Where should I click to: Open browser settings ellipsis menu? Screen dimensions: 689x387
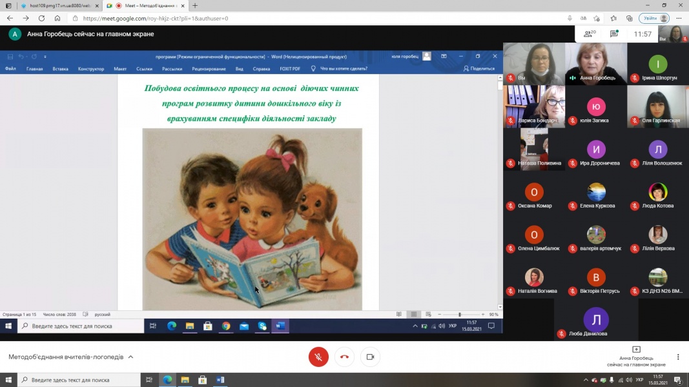[x=678, y=19]
